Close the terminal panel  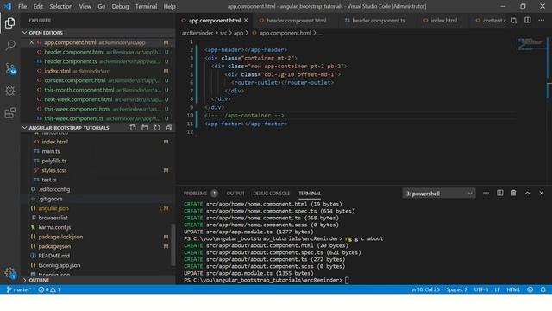541,193
